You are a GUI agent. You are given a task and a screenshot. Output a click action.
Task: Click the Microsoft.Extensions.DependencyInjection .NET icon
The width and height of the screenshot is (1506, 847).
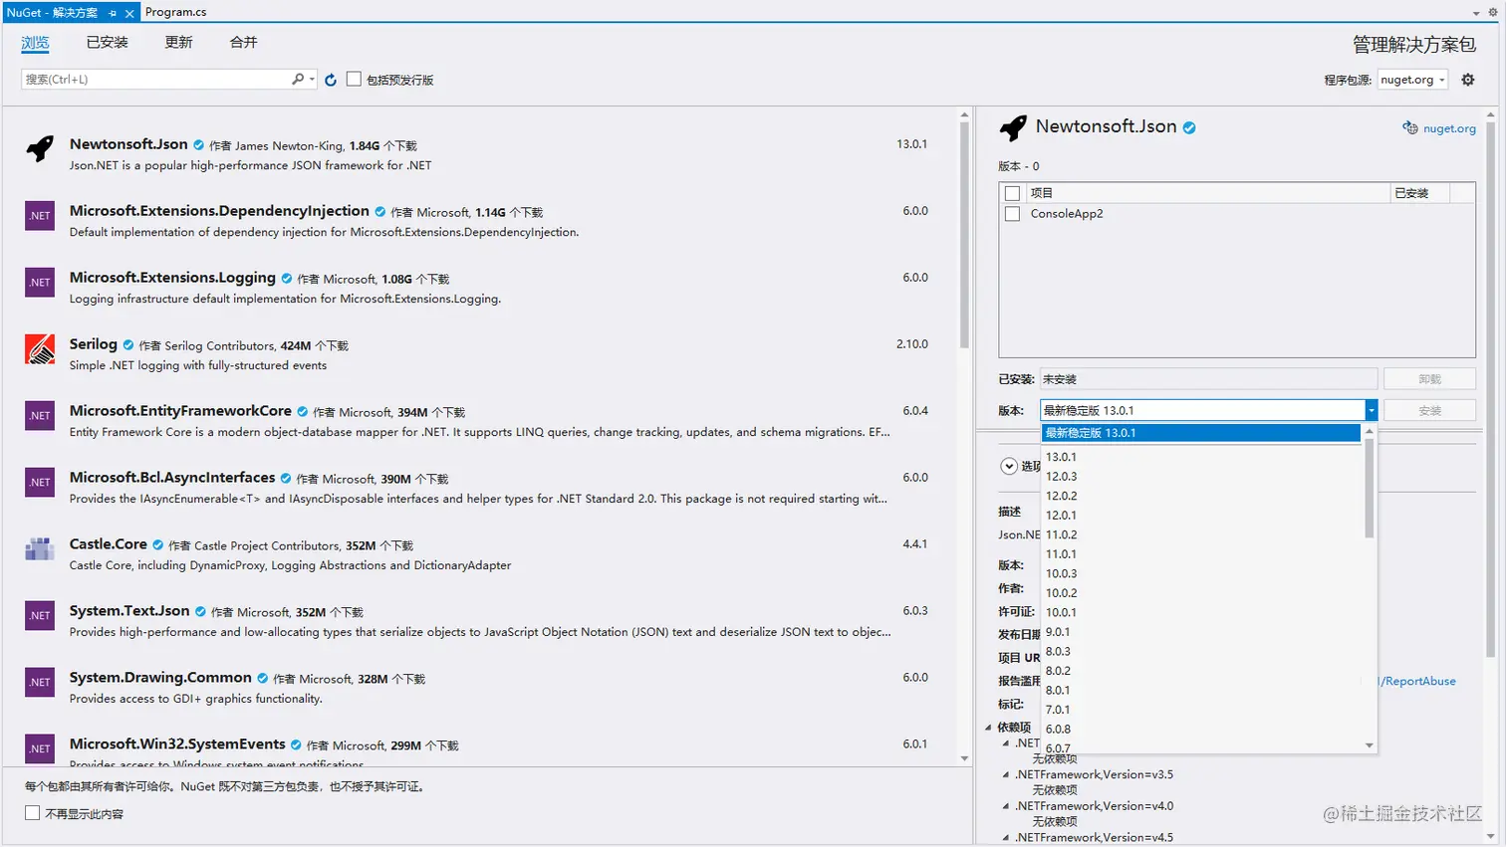[40, 216]
